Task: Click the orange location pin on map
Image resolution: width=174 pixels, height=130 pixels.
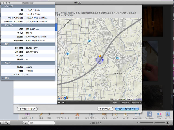Action: coord(100,56)
